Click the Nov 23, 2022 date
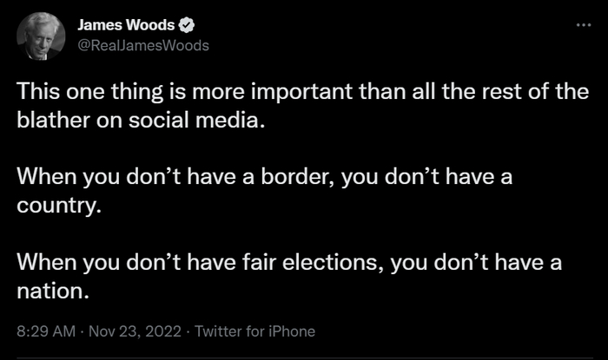 point(132,331)
